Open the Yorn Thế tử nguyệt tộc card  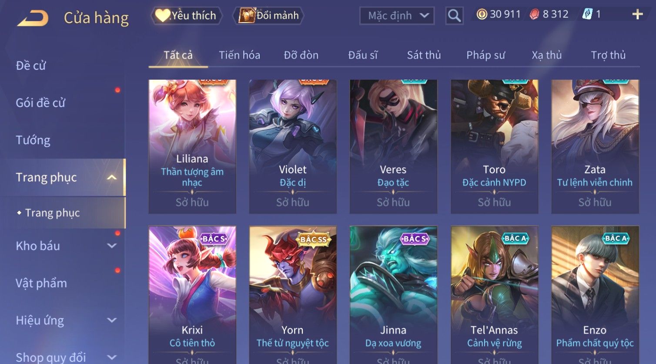click(293, 295)
